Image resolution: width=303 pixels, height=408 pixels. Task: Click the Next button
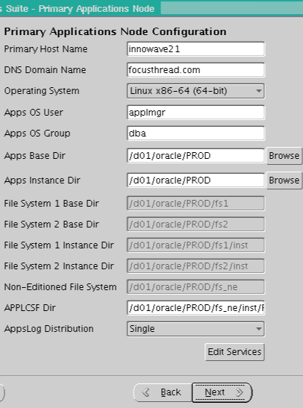point(222,392)
